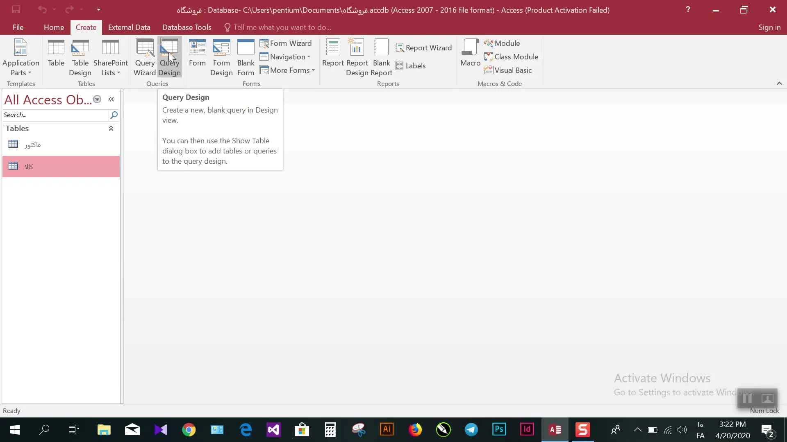Click the search magnifier in navigation pane
The image size is (787, 442).
tap(114, 115)
